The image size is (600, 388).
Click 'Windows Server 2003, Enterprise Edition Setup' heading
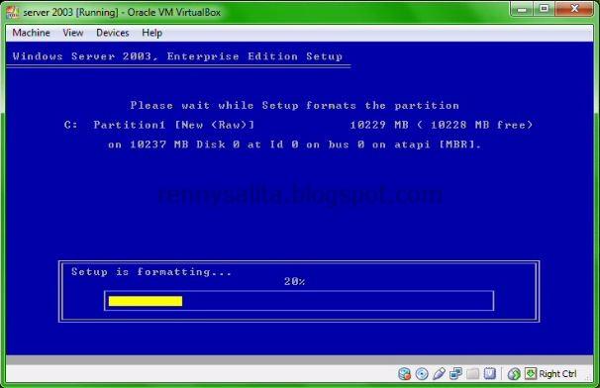pyautogui.click(x=177, y=56)
